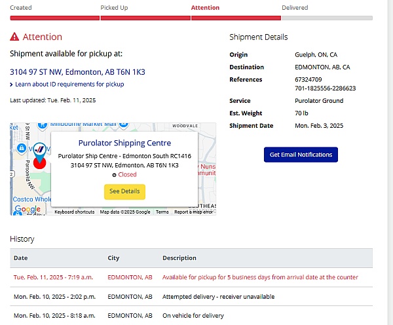The width and height of the screenshot is (393, 325).
Task: Click the clock icon beside Closed status
Action: pyautogui.click(x=114, y=175)
